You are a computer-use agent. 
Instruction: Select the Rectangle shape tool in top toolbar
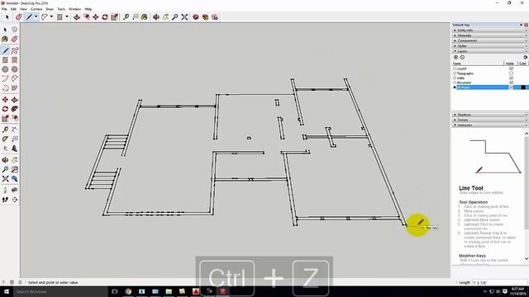coord(60,16)
